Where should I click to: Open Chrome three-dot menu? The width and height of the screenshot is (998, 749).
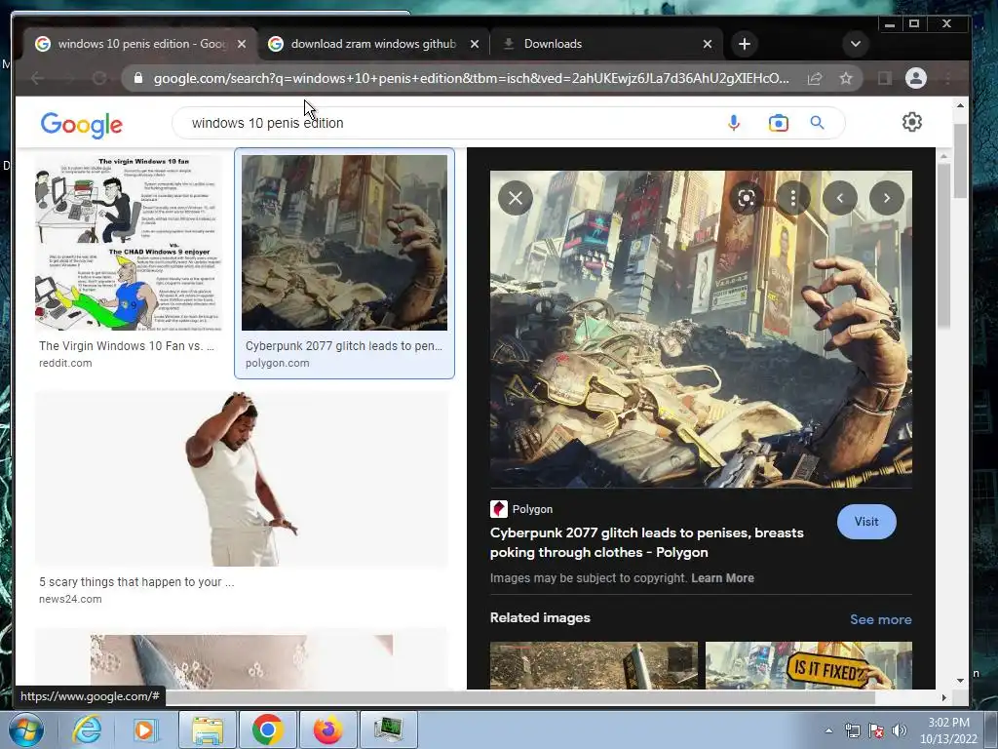[x=948, y=78]
